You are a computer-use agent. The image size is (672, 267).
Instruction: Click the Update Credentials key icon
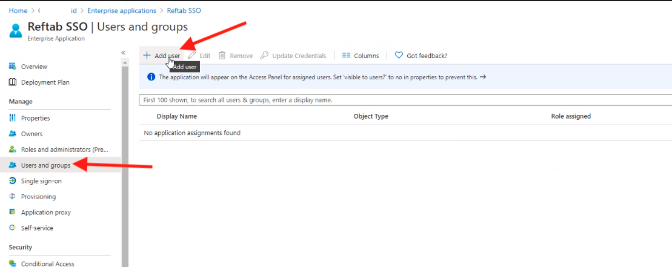pos(264,56)
